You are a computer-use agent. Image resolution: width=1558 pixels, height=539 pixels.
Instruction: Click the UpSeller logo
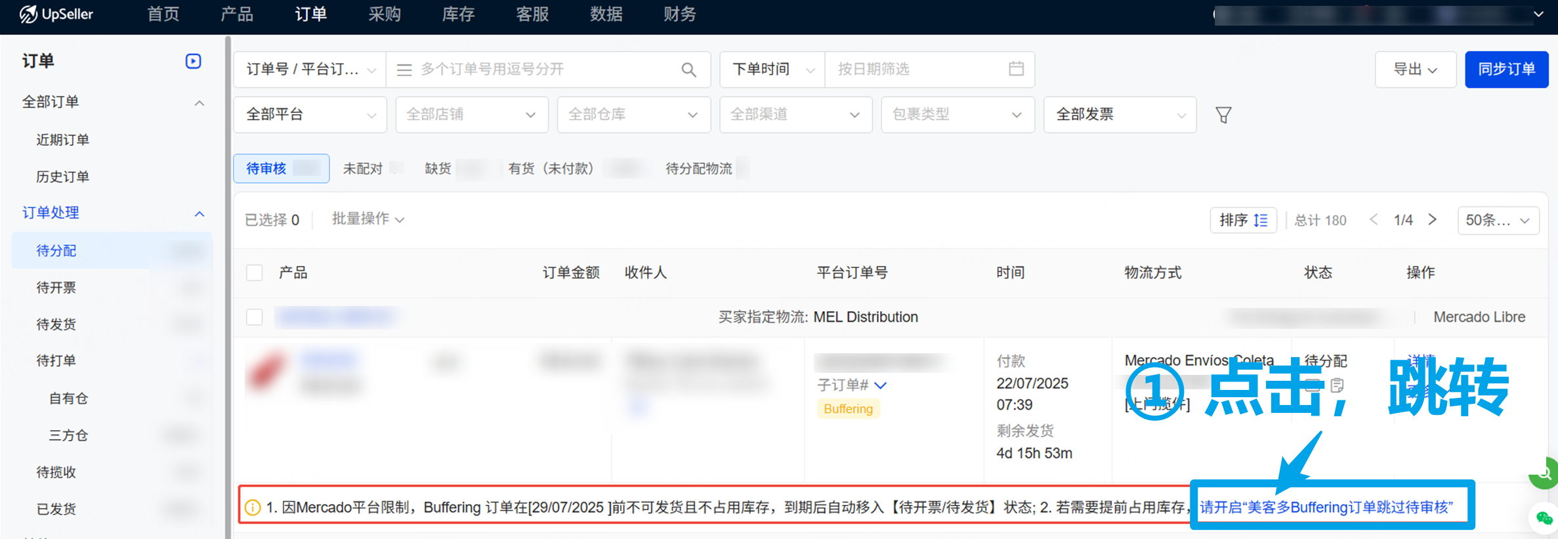click(x=56, y=14)
